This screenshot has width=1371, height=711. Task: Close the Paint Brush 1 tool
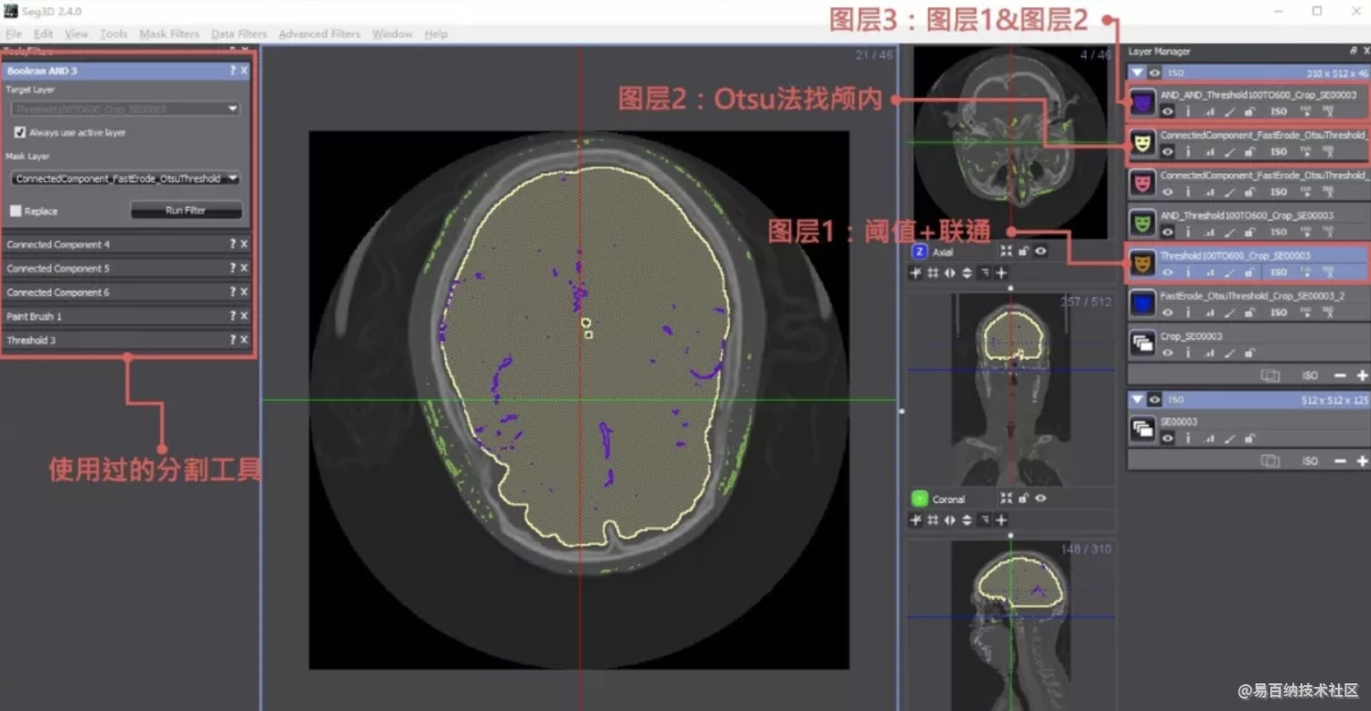coord(244,316)
